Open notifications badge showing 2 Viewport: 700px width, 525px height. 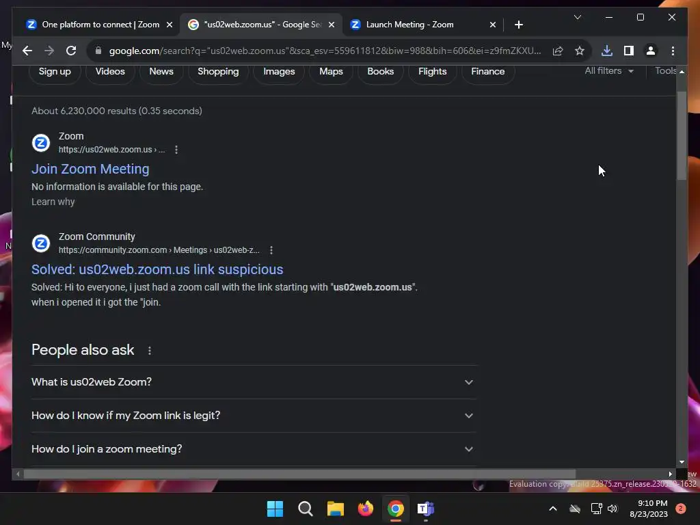coord(681,509)
